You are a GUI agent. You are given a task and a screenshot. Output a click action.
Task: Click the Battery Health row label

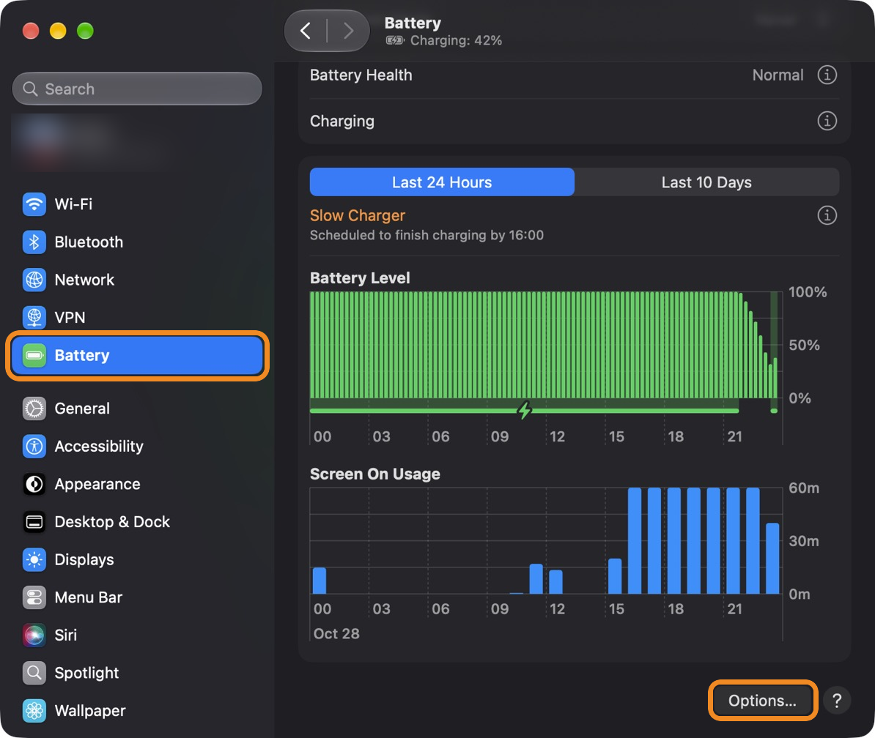click(361, 75)
